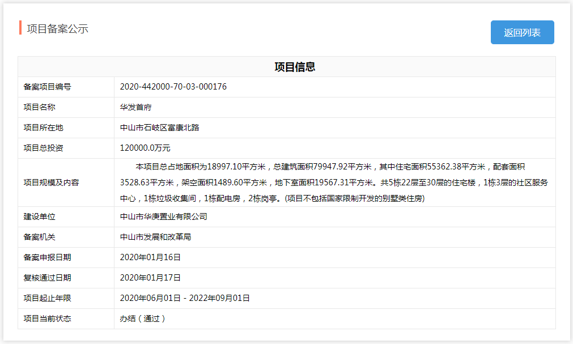Click the 备案机关 label cell
Screen dimensions: 573x344
pos(66,237)
